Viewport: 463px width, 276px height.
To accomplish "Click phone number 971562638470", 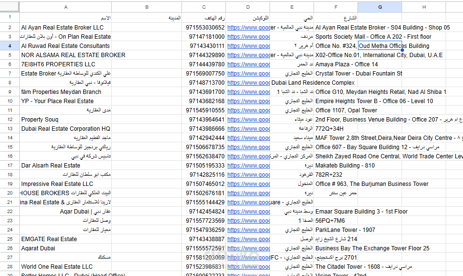I will (x=205, y=156).
